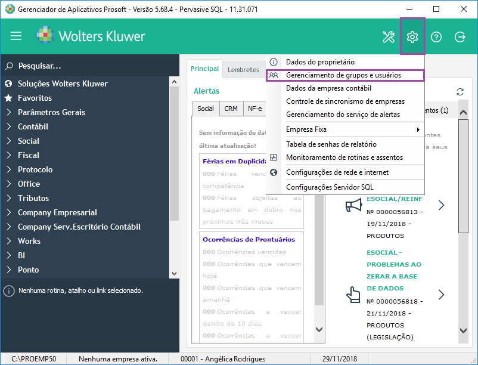This screenshot has height=365, width=478.
Task: Click the info icon near Nenhuma rotina message
Action: pos(9,291)
